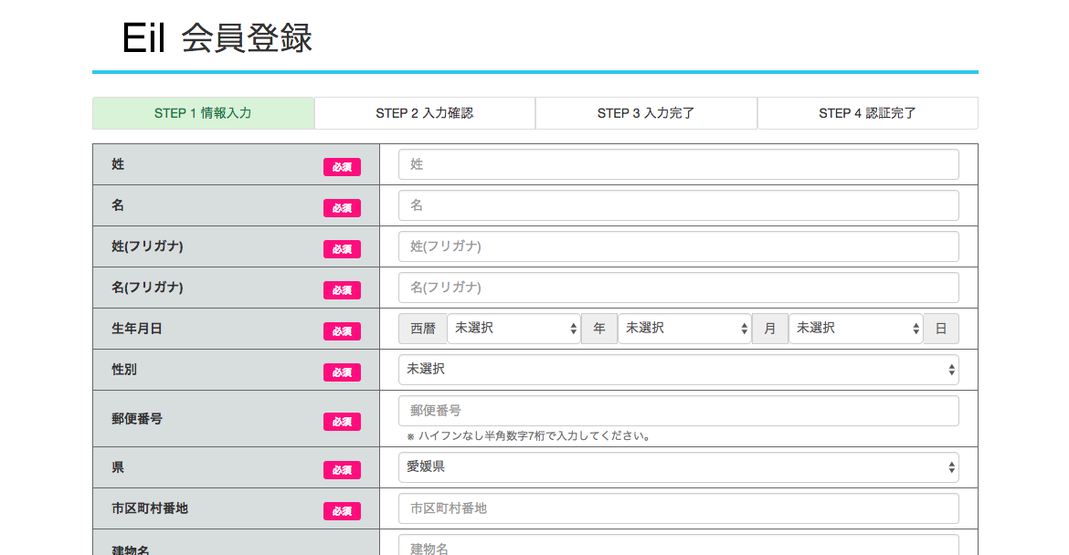Select the STEP 1 情報入力 tab
Screen dimensions: 1069x555
tap(203, 113)
